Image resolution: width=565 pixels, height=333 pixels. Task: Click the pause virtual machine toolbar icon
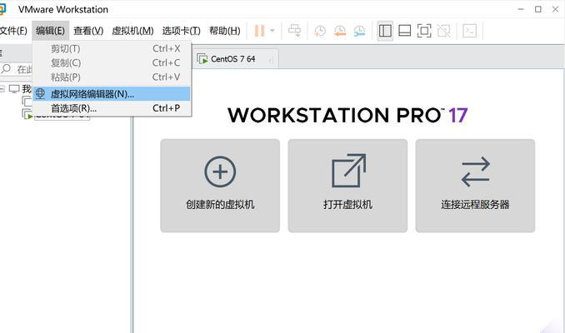coord(259,31)
